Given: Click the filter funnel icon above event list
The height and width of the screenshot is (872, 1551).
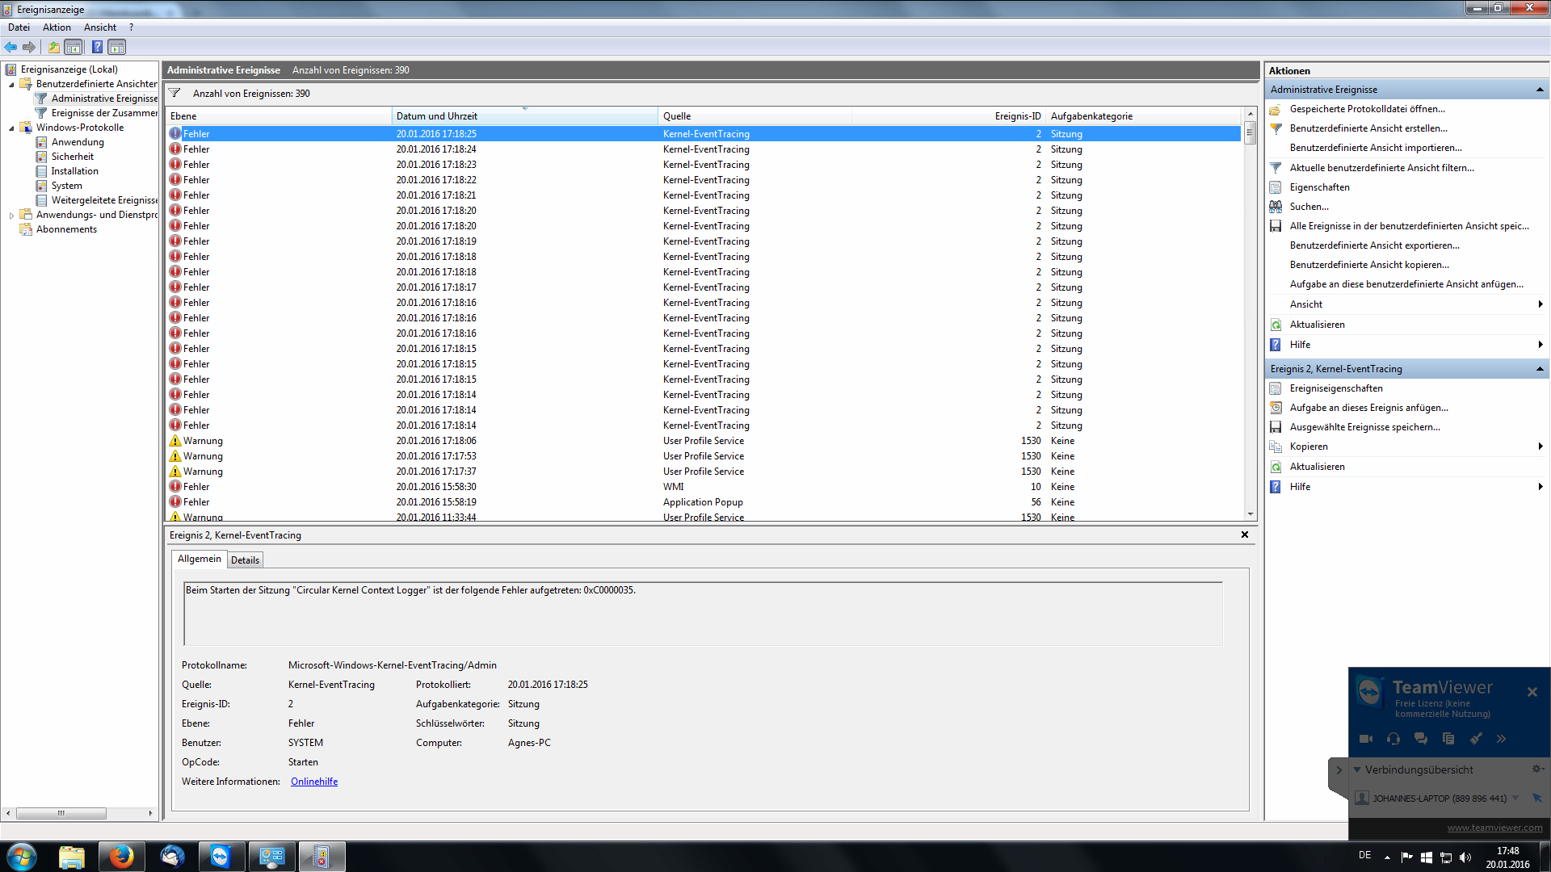Looking at the screenshot, I should coord(174,94).
